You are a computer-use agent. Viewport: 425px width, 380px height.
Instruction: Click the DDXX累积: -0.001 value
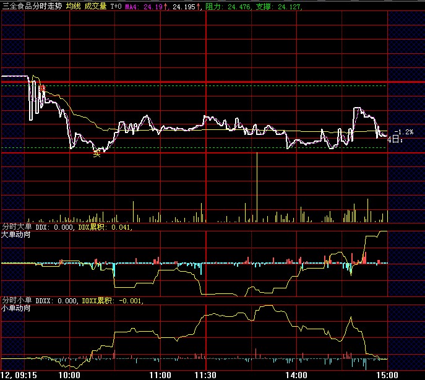coord(112,301)
